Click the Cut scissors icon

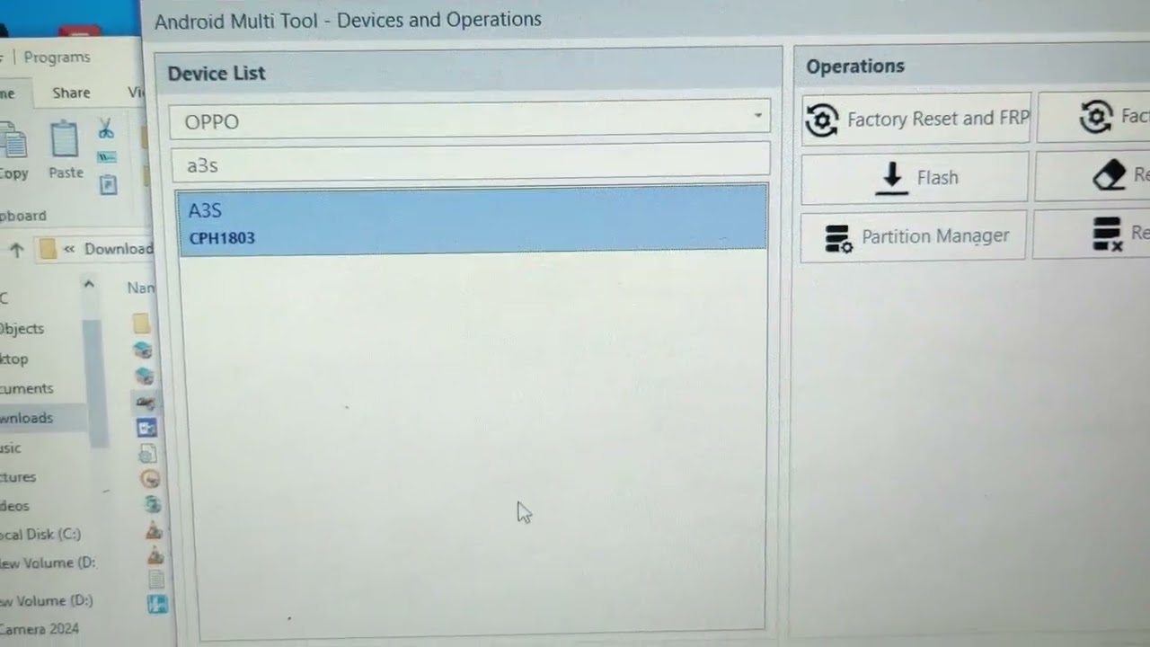106,129
